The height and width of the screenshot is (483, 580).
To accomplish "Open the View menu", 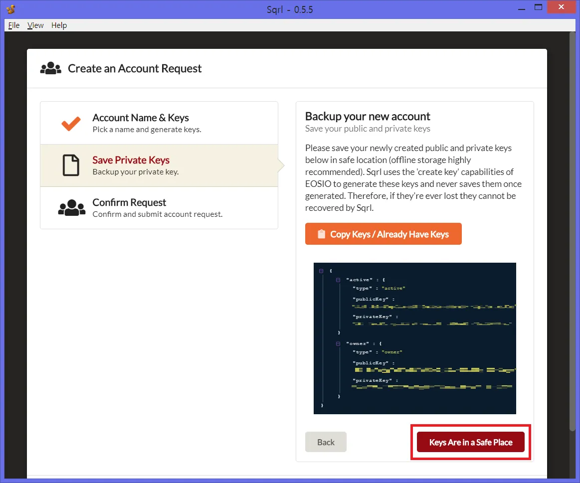I will tap(35, 25).
